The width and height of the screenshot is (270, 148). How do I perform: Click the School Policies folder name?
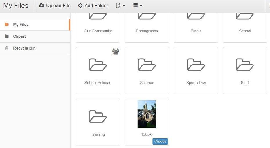[x=98, y=83]
